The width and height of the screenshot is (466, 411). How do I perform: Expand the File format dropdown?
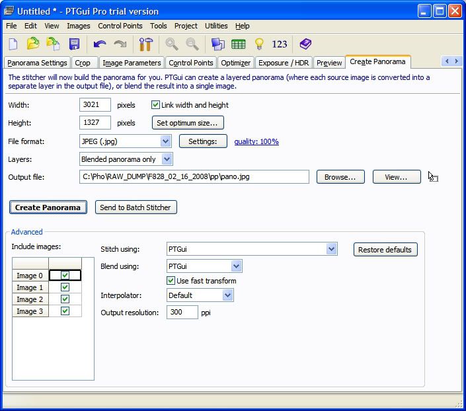pyautogui.click(x=165, y=141)
